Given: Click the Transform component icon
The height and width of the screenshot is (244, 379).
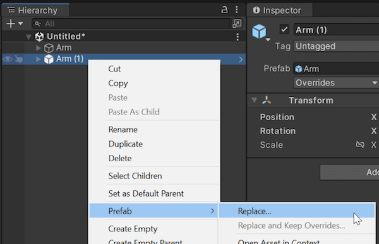Looking at the screenshot, I should (267, 100).
